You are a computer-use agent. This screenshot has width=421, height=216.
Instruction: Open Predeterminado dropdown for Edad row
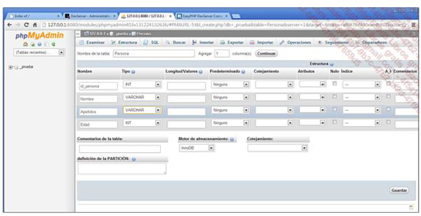coord(230,123)
